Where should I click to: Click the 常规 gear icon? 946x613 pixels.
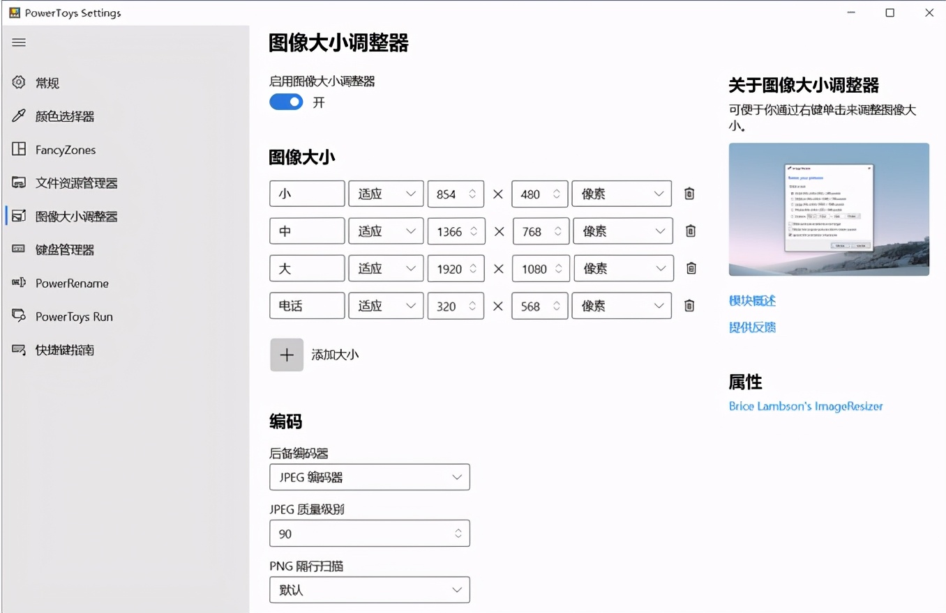19,82
